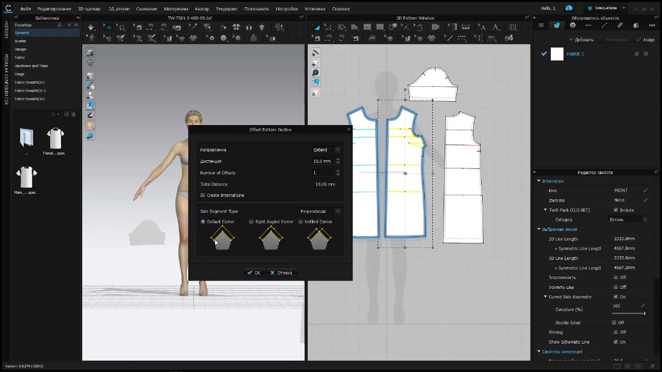
Task: Select the Rectangle marquee tool in 3D toolbar
Action: 122,27
